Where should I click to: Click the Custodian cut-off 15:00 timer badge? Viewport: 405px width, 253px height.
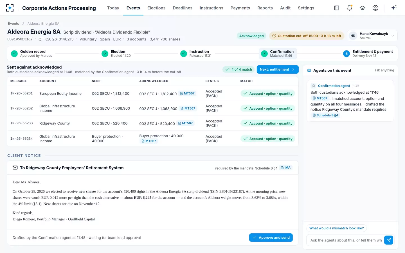307,36
